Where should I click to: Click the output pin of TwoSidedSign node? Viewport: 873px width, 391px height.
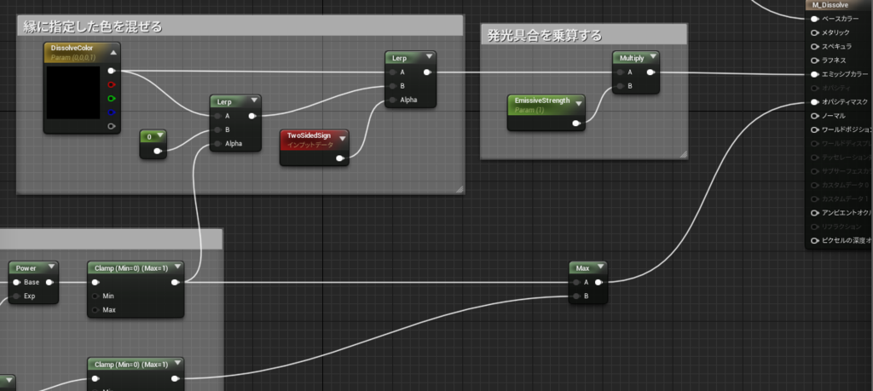(340, 158)
